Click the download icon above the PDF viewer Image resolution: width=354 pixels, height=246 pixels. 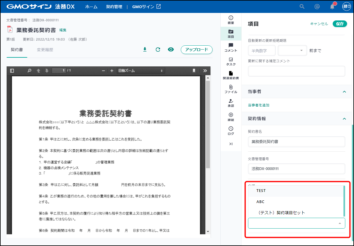coord(145,50)
